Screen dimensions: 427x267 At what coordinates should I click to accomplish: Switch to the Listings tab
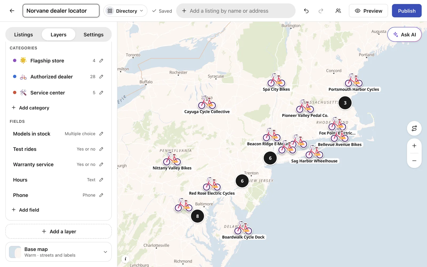pos(23,34)
